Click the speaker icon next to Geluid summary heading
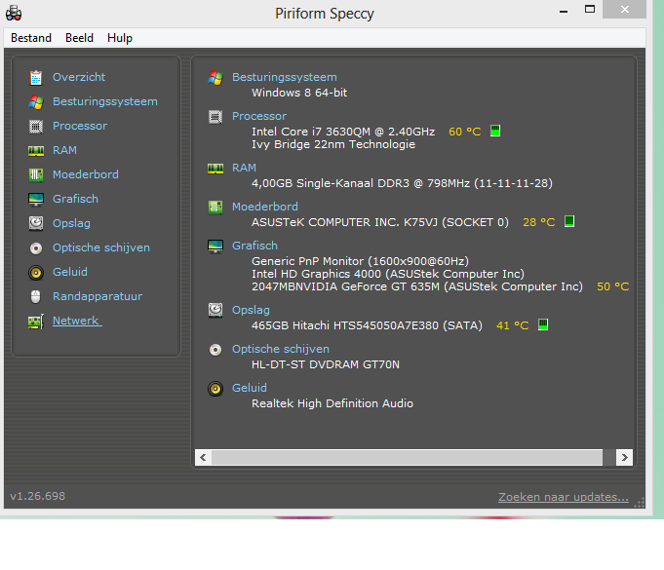 tap(215, 389)
